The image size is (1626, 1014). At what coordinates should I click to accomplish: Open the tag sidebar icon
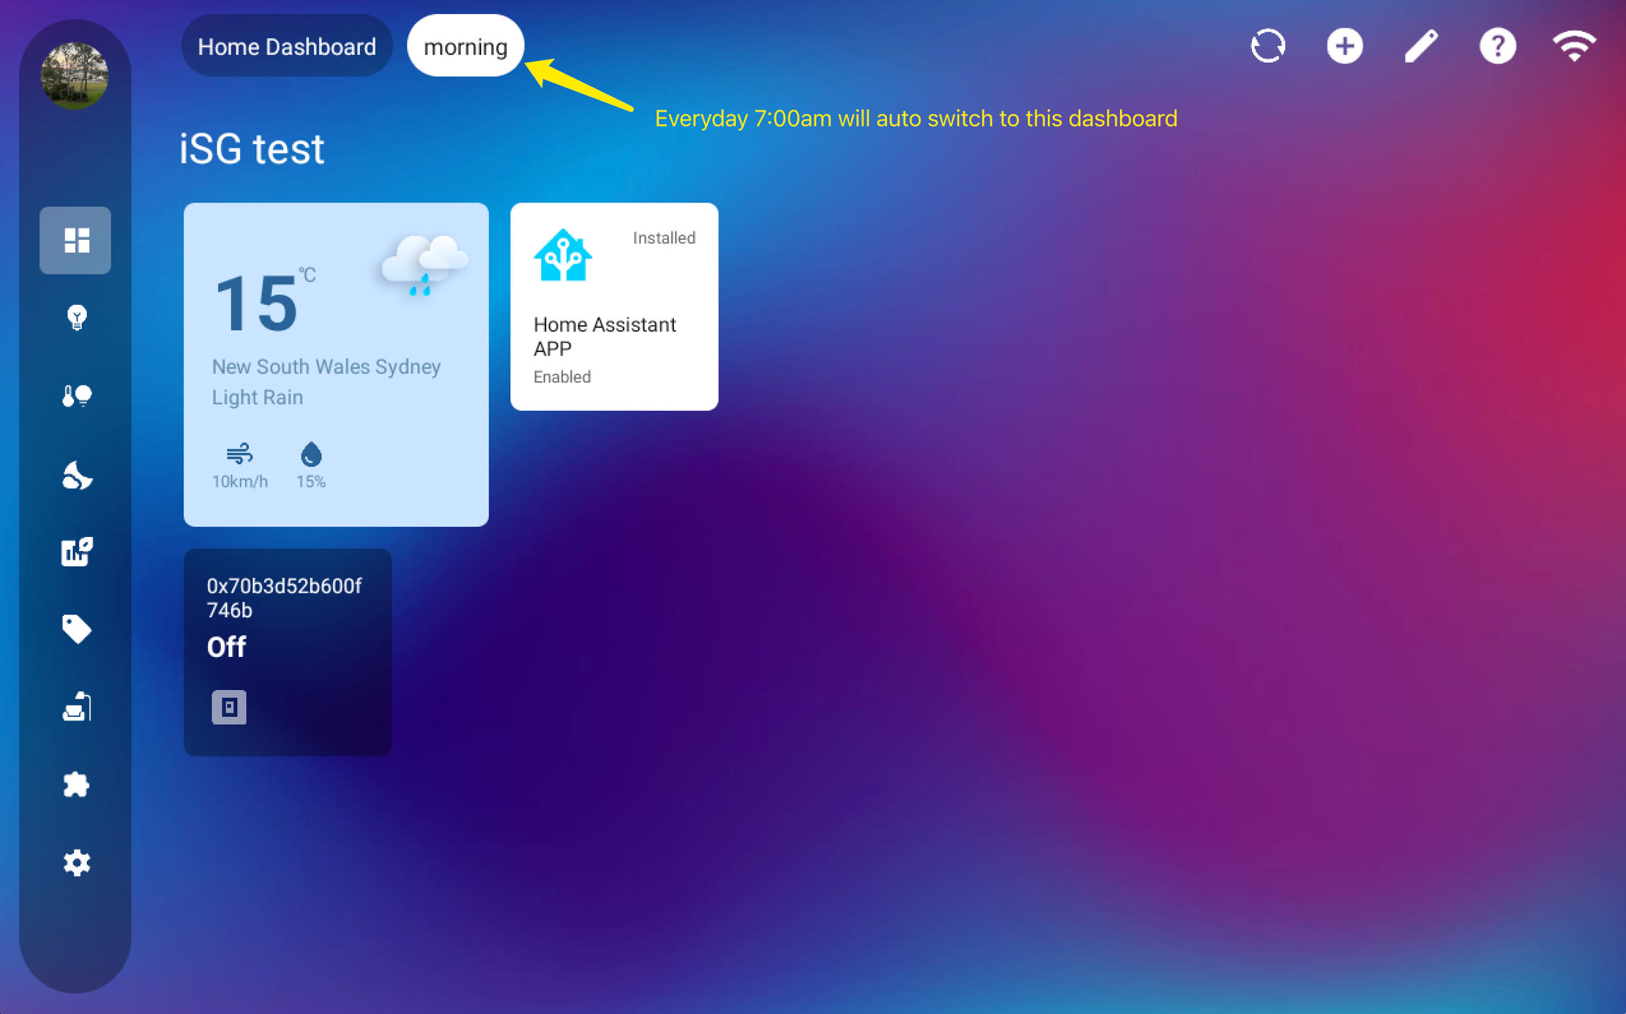click(76, 629)
